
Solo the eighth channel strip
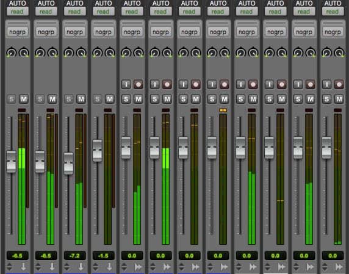click(212, 99)
